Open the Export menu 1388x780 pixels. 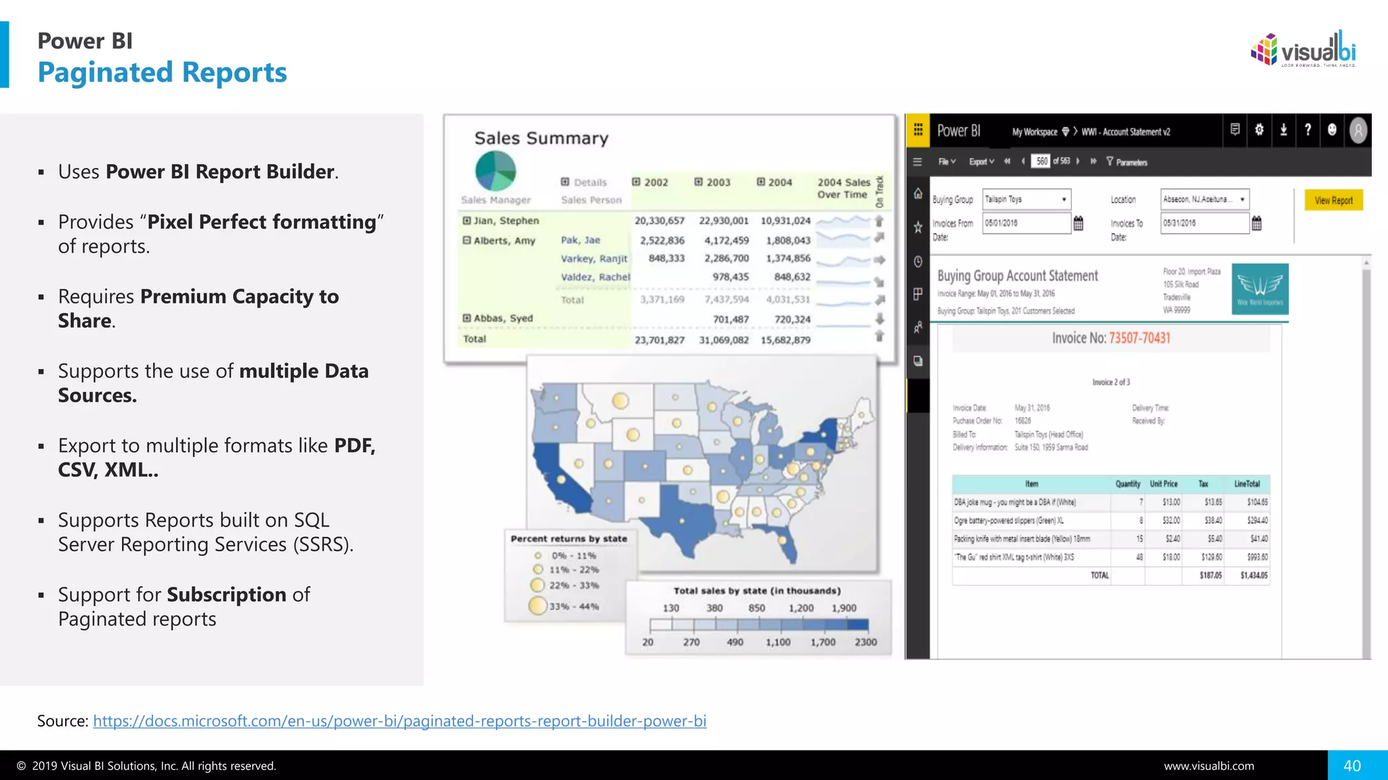coord(981,162)
